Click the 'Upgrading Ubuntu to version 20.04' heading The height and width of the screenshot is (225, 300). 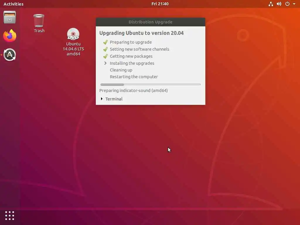[x=142, y=33]
